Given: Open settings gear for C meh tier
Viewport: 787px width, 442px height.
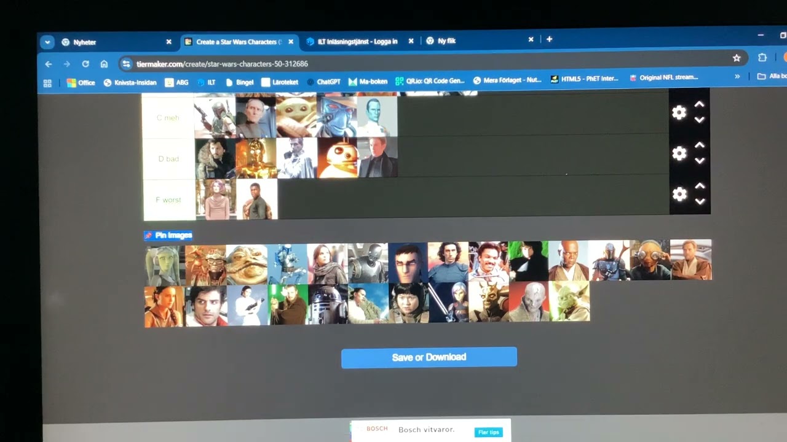Looking at the screenshot, I should pyautogui.click(x=679, y=112).
